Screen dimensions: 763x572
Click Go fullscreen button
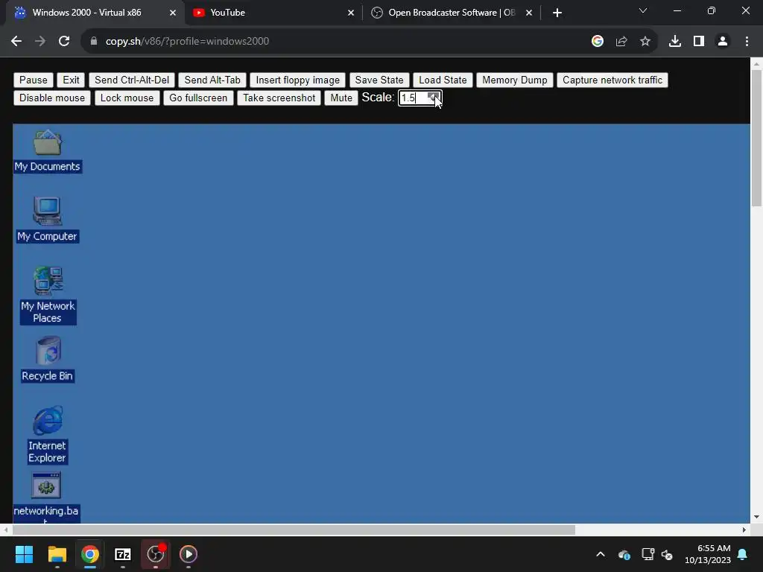click(198, 98)
